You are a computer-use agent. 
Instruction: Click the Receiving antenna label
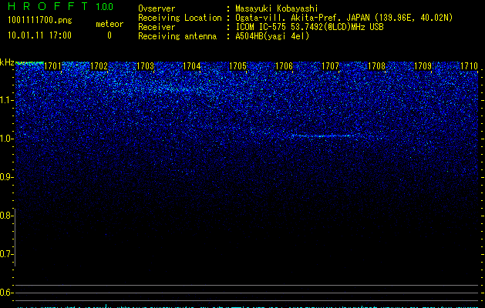[177, 36]
